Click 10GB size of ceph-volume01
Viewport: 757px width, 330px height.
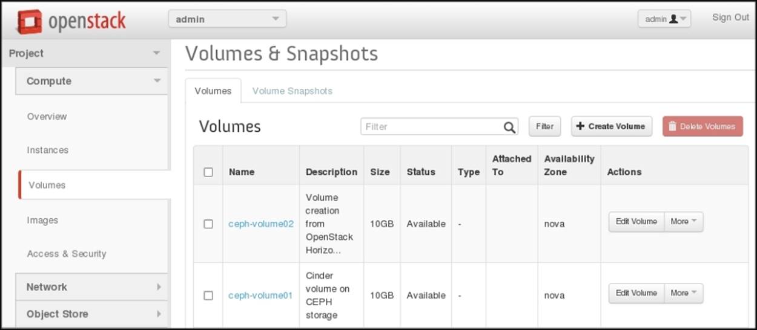click(x=382, y=296)
